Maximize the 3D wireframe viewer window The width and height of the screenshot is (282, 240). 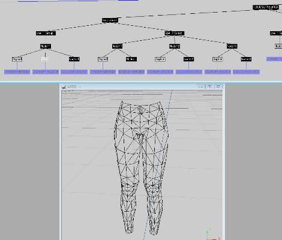pyautogui.click(x=209, y=86)
